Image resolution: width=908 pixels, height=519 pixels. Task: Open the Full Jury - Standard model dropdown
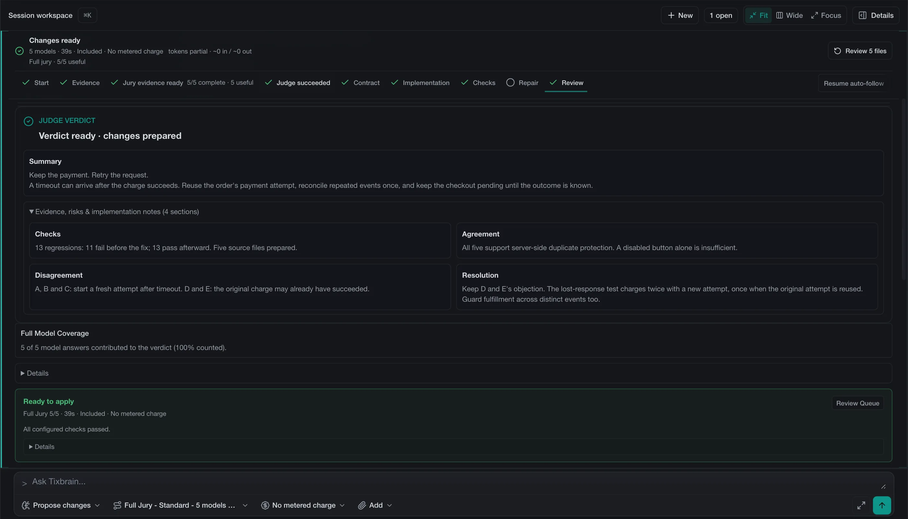(x=180, y=505)
